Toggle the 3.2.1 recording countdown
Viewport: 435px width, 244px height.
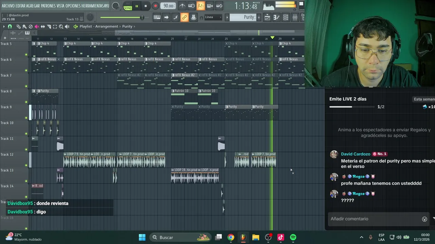point(201,6)
